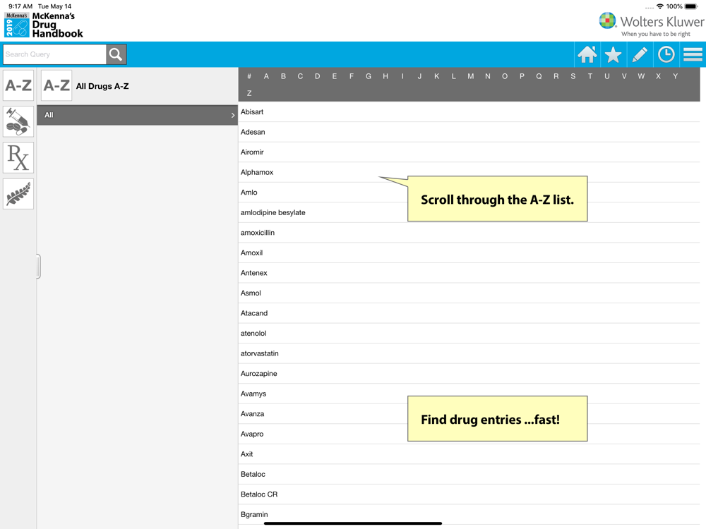Open the Antenex drug entry
Screen dimensions: 706x529
click(x=469, y=273)
